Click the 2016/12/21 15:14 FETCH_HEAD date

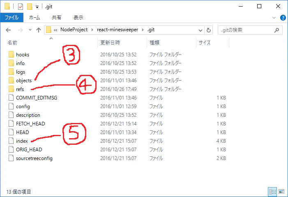[118, 124]
